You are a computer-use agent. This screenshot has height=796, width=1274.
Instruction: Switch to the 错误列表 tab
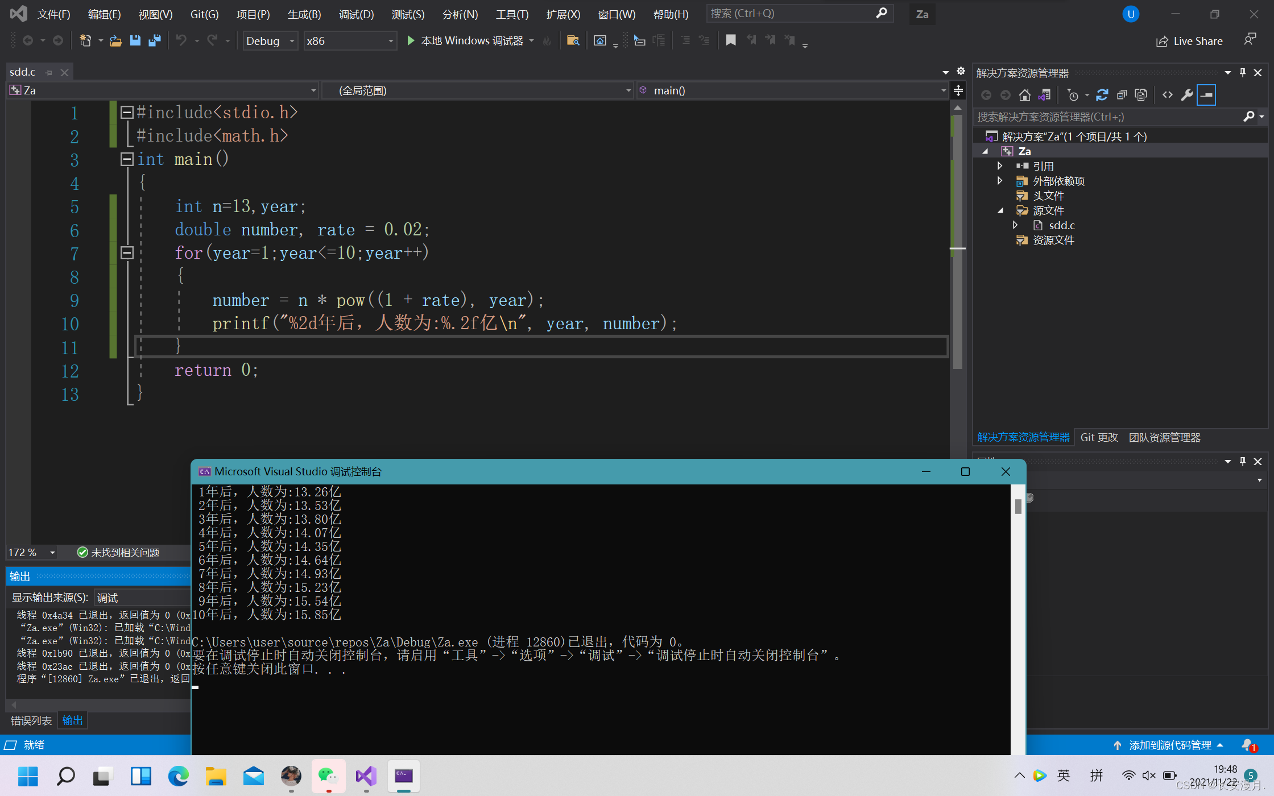point(31,720)
